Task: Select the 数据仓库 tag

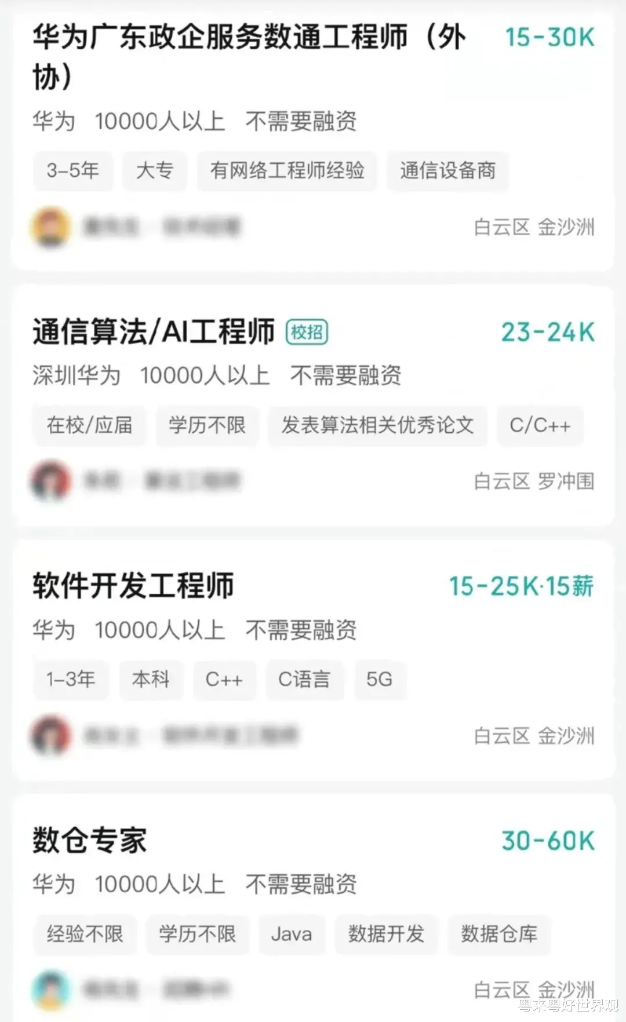Action: pos(499,934)
